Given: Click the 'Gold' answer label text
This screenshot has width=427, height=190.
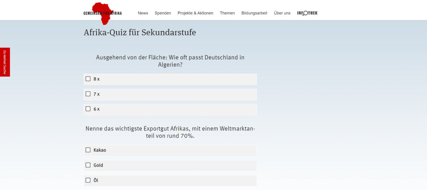Looking at the screenshot, I should [98, 165].
